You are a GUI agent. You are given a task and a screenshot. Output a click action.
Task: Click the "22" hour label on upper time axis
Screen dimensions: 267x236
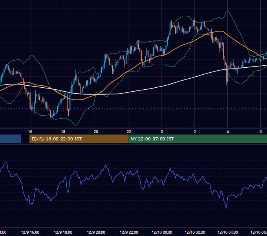(129, 131)
